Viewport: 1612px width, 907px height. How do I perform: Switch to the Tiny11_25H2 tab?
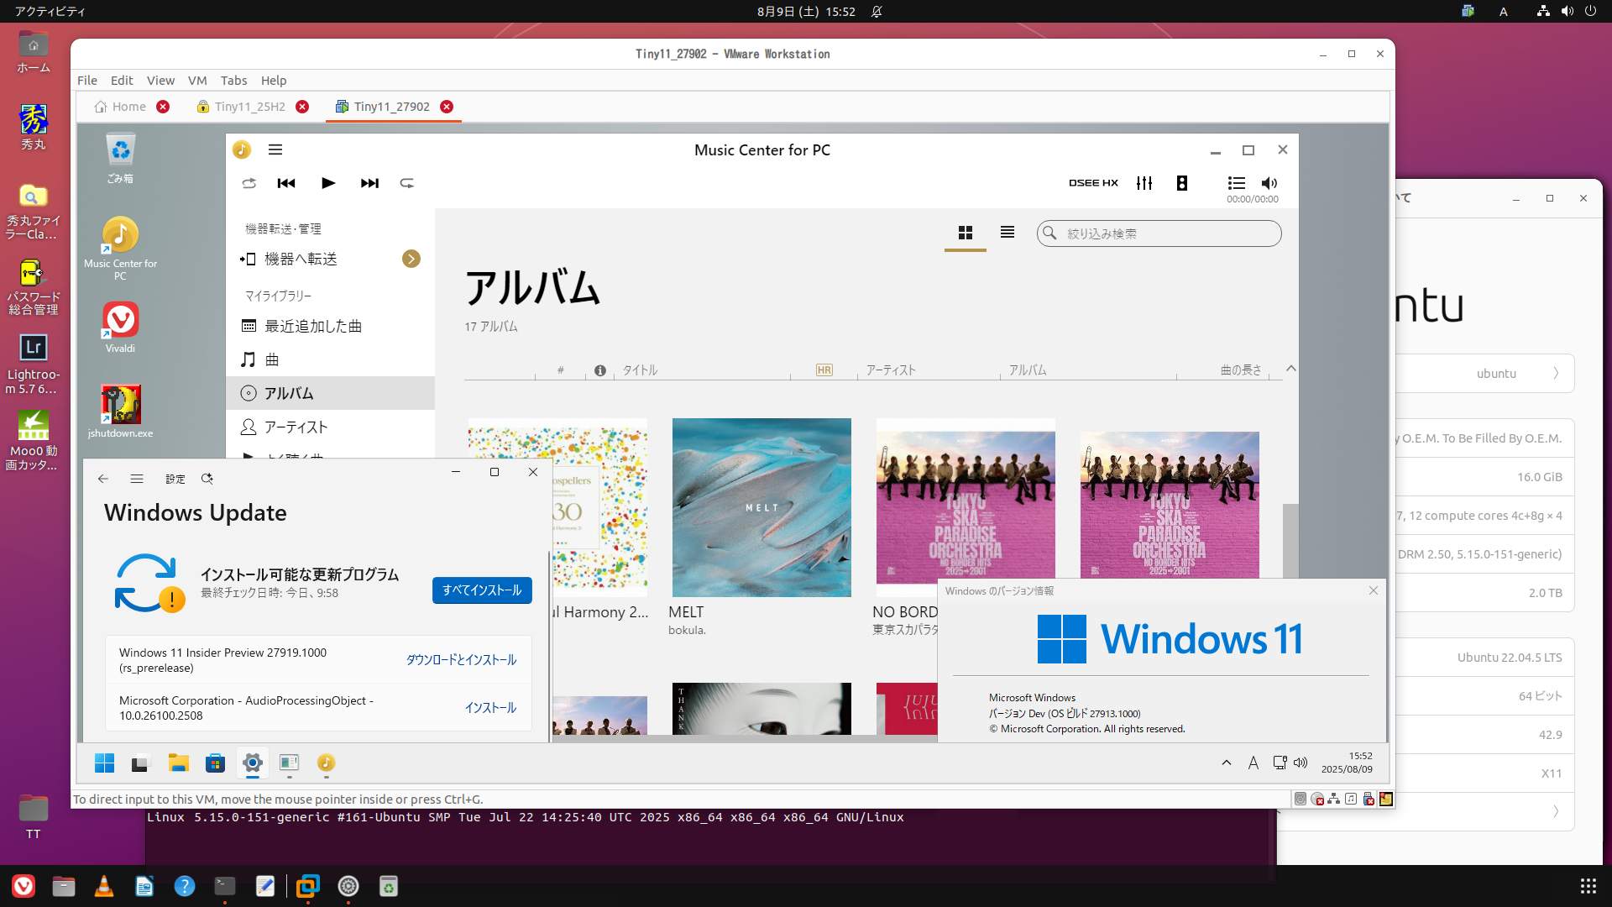(249, 107)
